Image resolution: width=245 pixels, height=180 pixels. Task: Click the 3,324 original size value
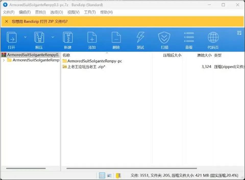[206, 67]
